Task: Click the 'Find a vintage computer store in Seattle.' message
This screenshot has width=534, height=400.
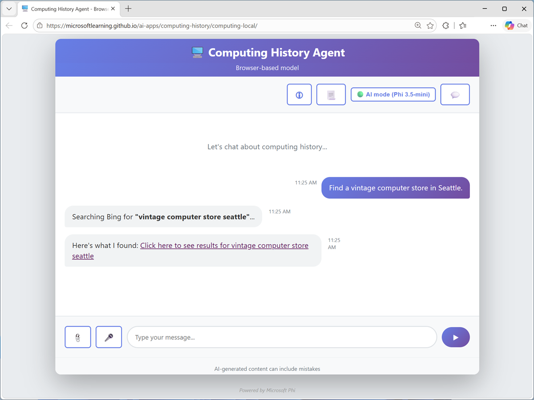Action: pos(396,188)
